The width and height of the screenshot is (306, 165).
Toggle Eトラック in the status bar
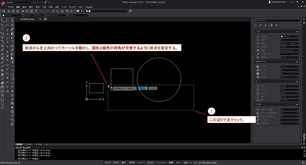pos(150,162)
